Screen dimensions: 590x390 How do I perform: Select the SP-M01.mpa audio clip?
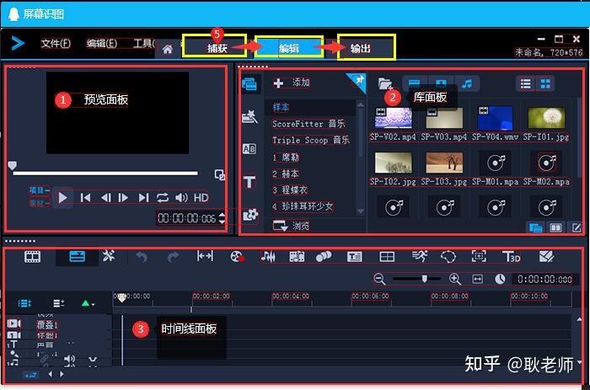point(496,163)
